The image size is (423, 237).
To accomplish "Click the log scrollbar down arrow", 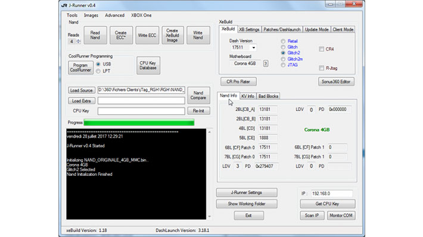I will coord(209,216).
